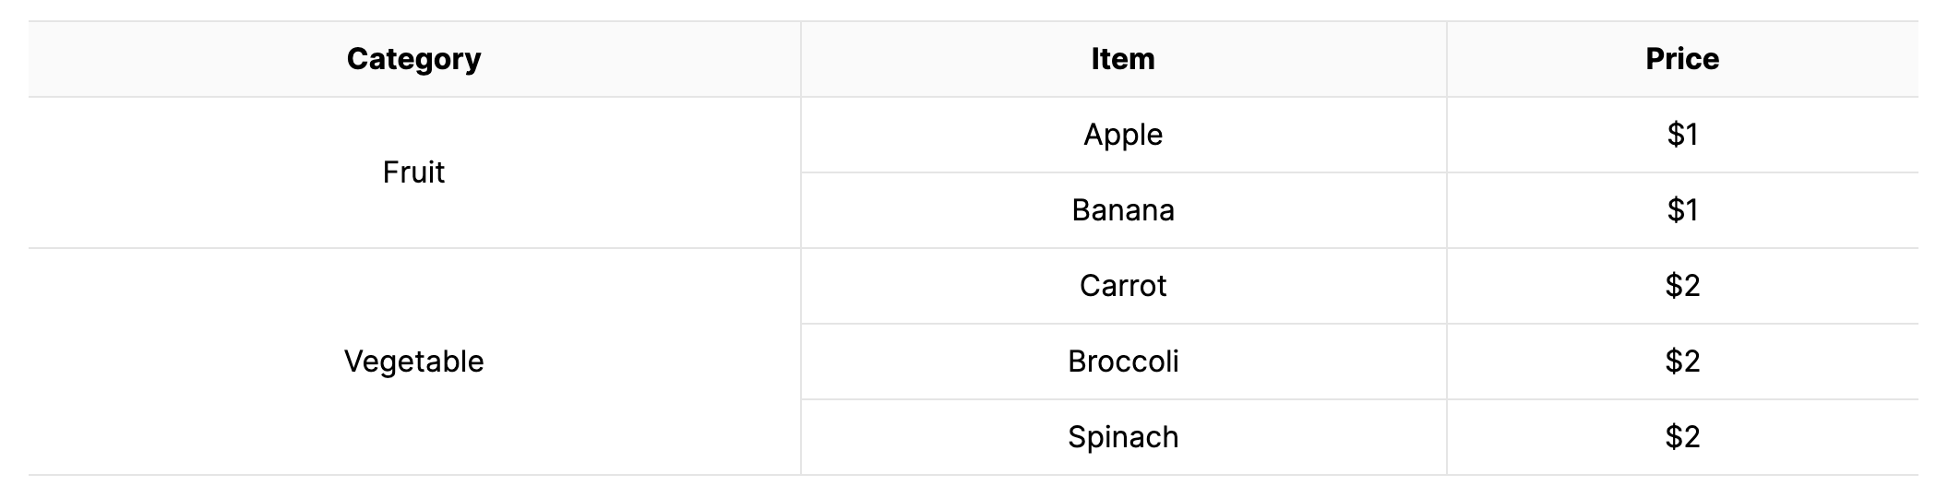Pick the word Vegetable in the first column

(x=414, y=362)
